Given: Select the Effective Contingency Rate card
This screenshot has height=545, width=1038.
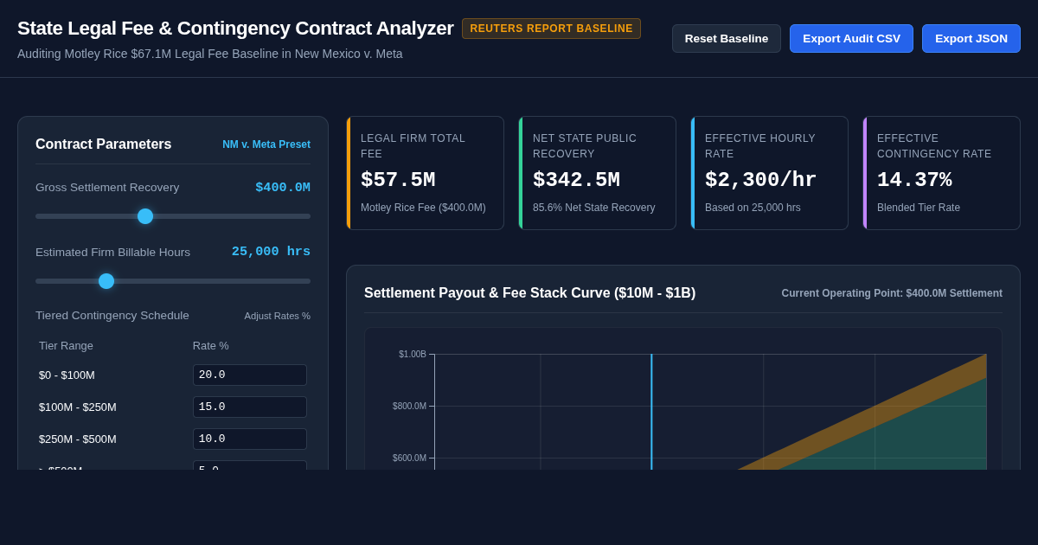Looking at the screenshot, I should click(x=942, y=173).
